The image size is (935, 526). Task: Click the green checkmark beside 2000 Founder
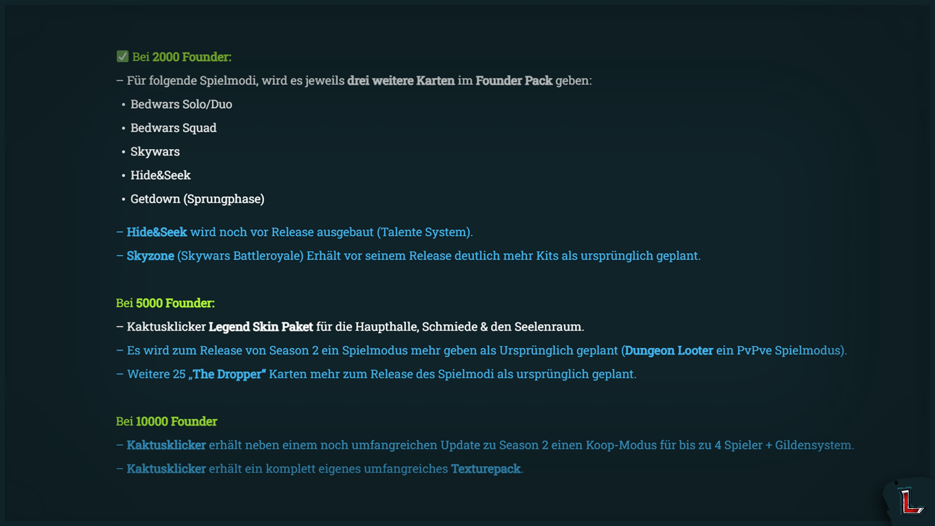click(x=122, y=56)
